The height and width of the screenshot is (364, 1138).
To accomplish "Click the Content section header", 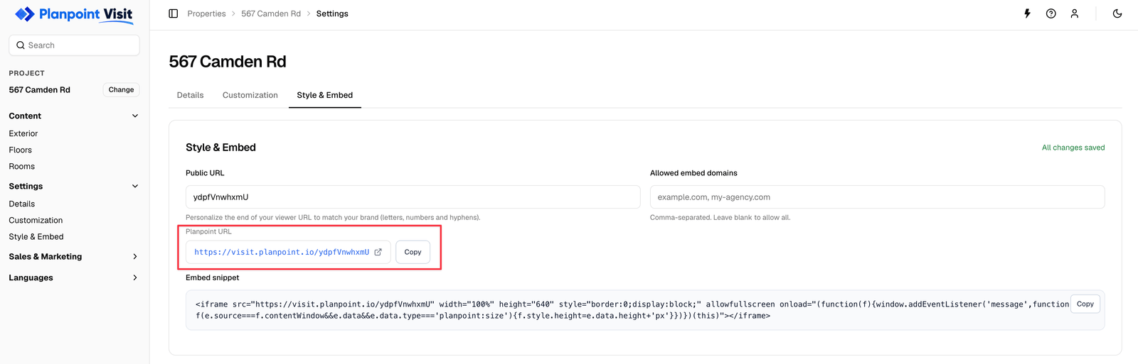I will pos(25,116).
